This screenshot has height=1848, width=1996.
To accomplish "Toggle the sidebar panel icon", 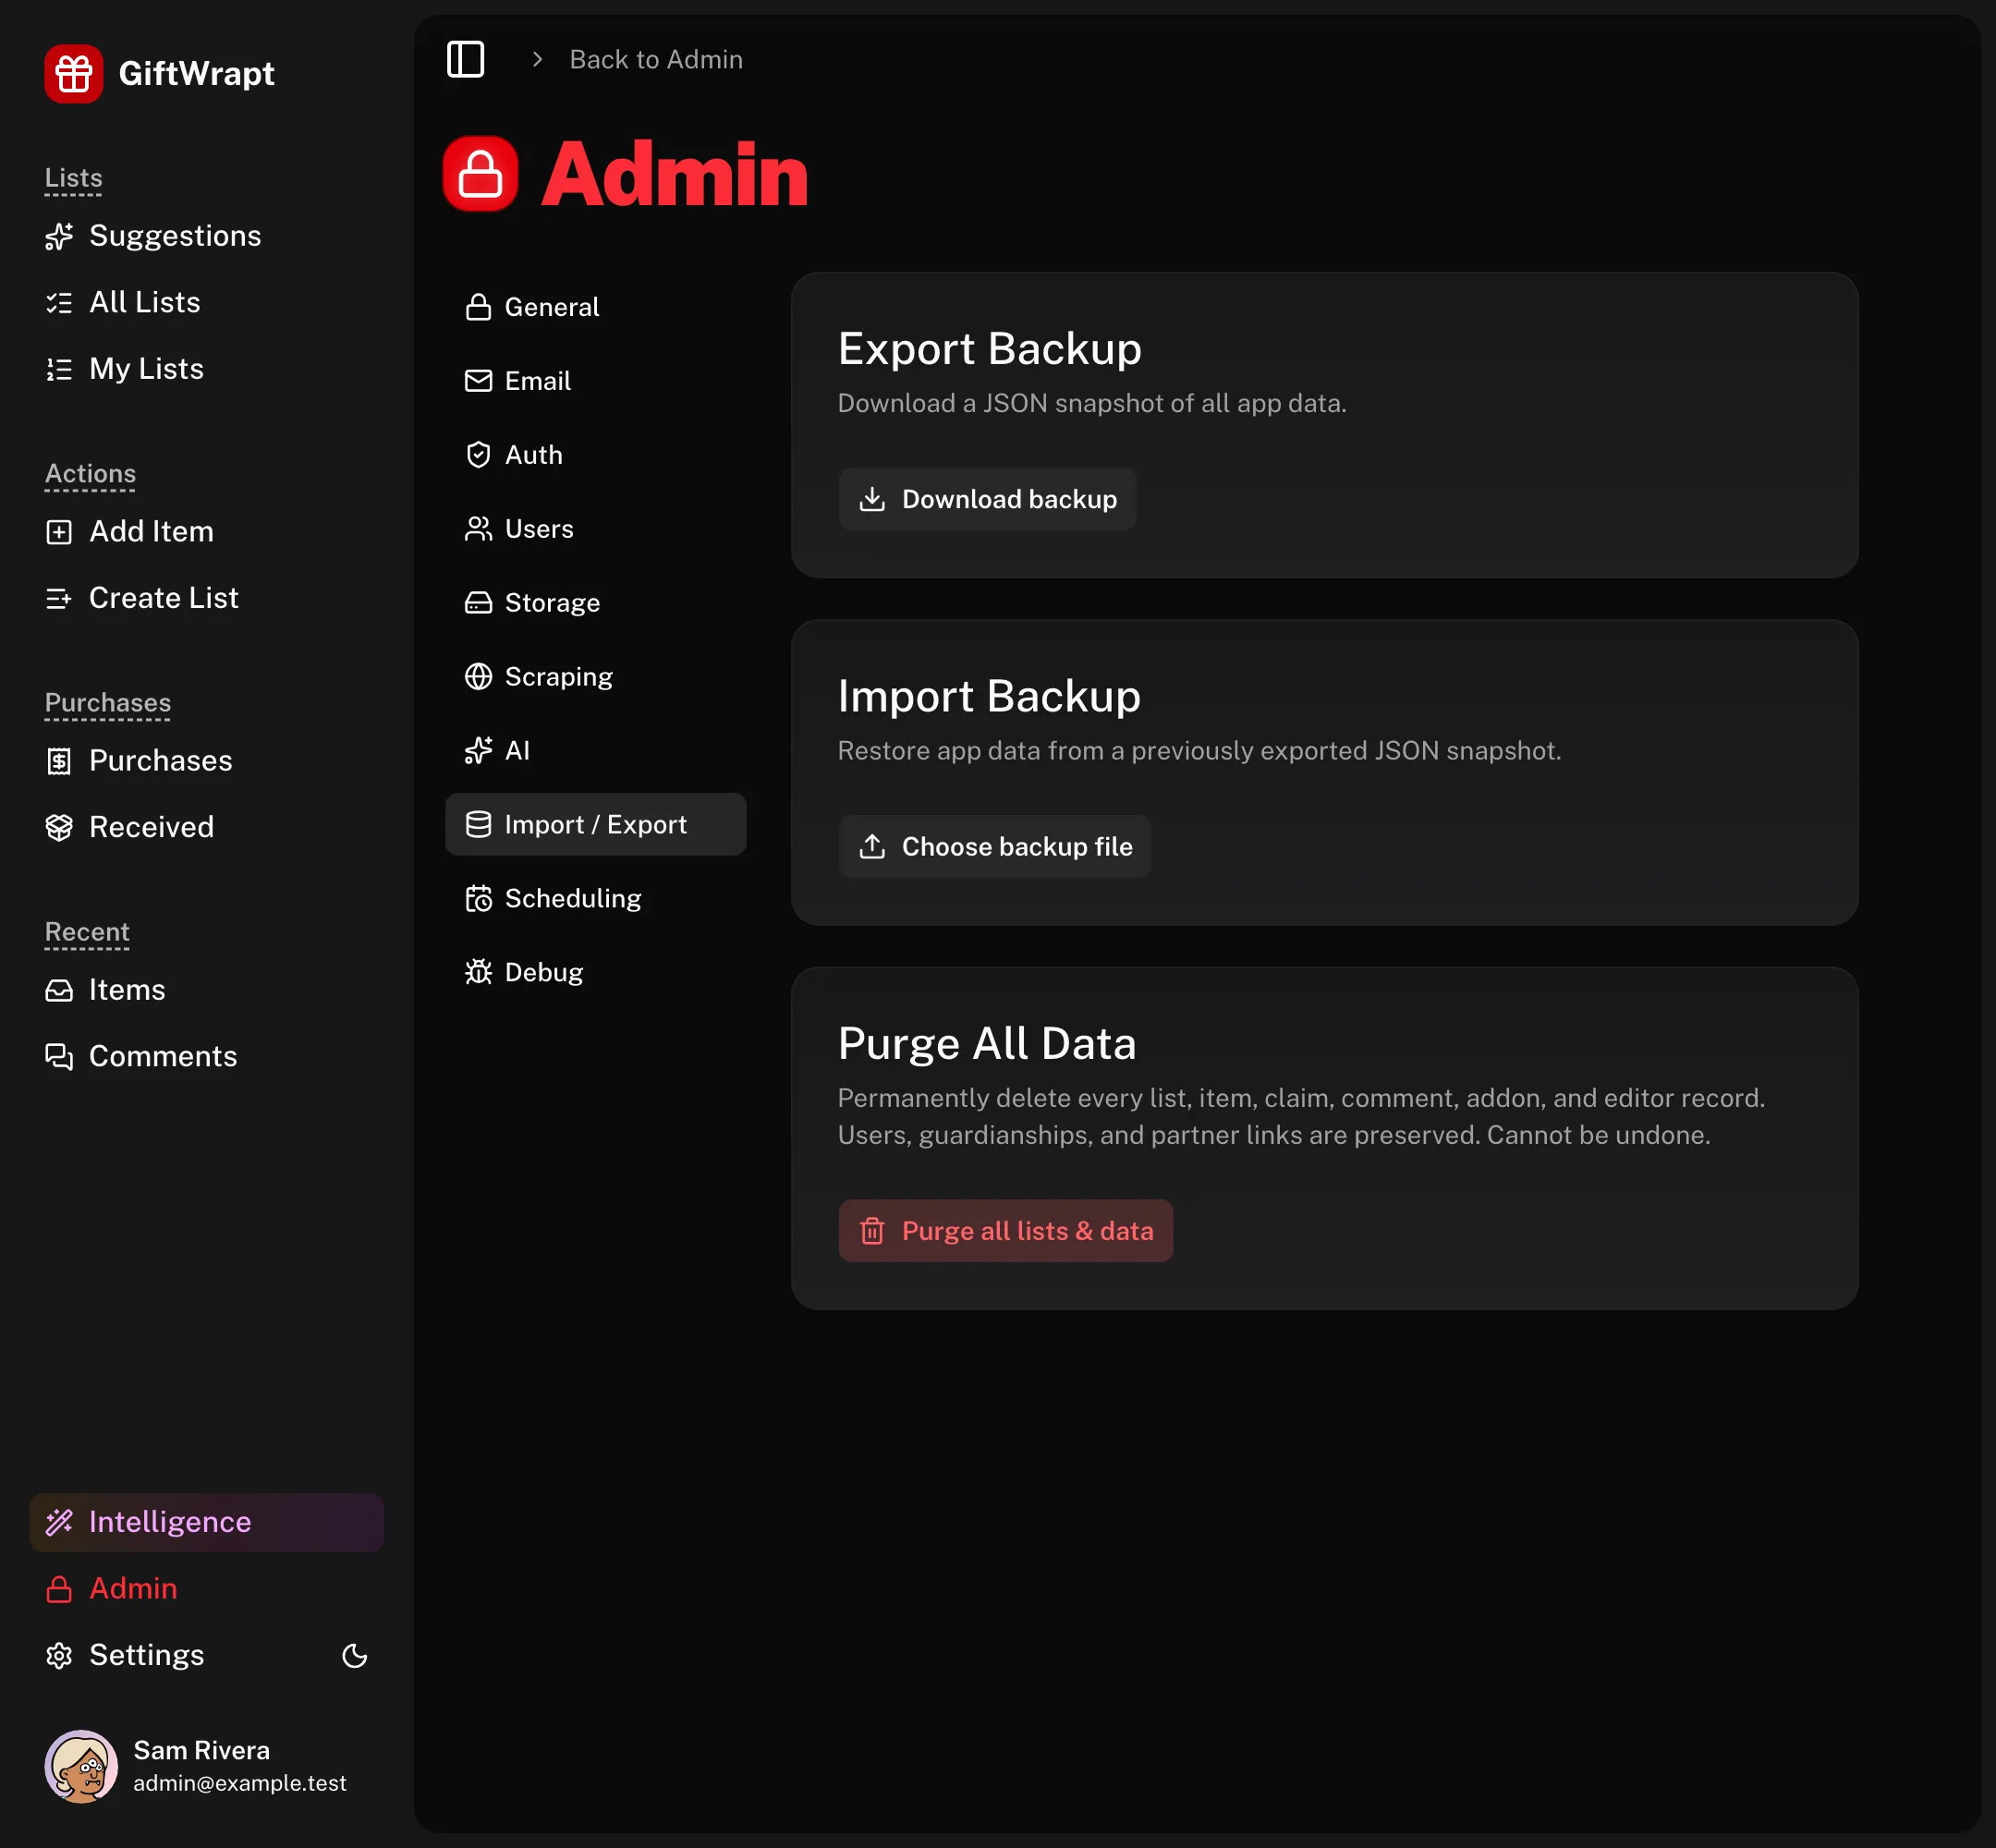I will click(x=465, y=59).
